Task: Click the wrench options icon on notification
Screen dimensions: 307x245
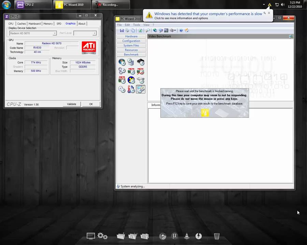Action: (x=264, y=13)
